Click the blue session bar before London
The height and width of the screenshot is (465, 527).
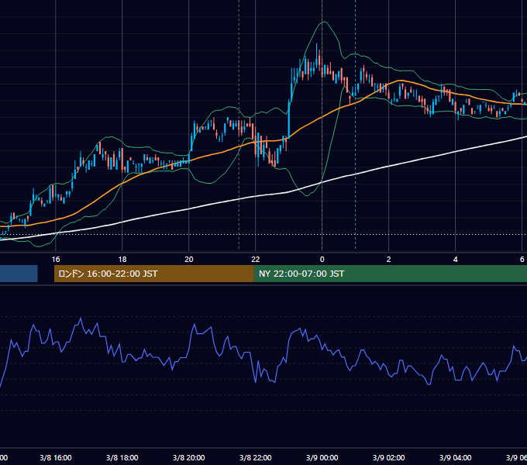19,274
